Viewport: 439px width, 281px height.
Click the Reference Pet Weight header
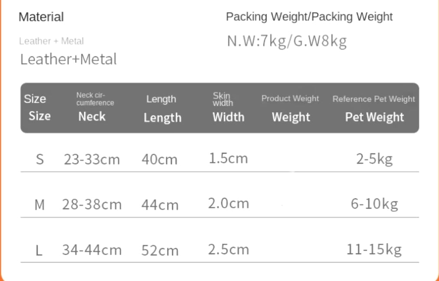(374, 108)
